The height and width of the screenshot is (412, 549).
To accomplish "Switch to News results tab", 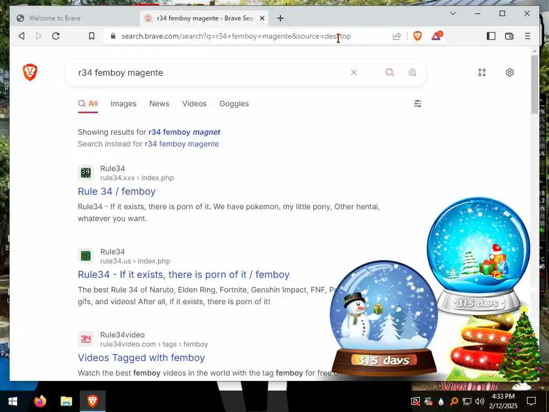I will click(159, 104).
